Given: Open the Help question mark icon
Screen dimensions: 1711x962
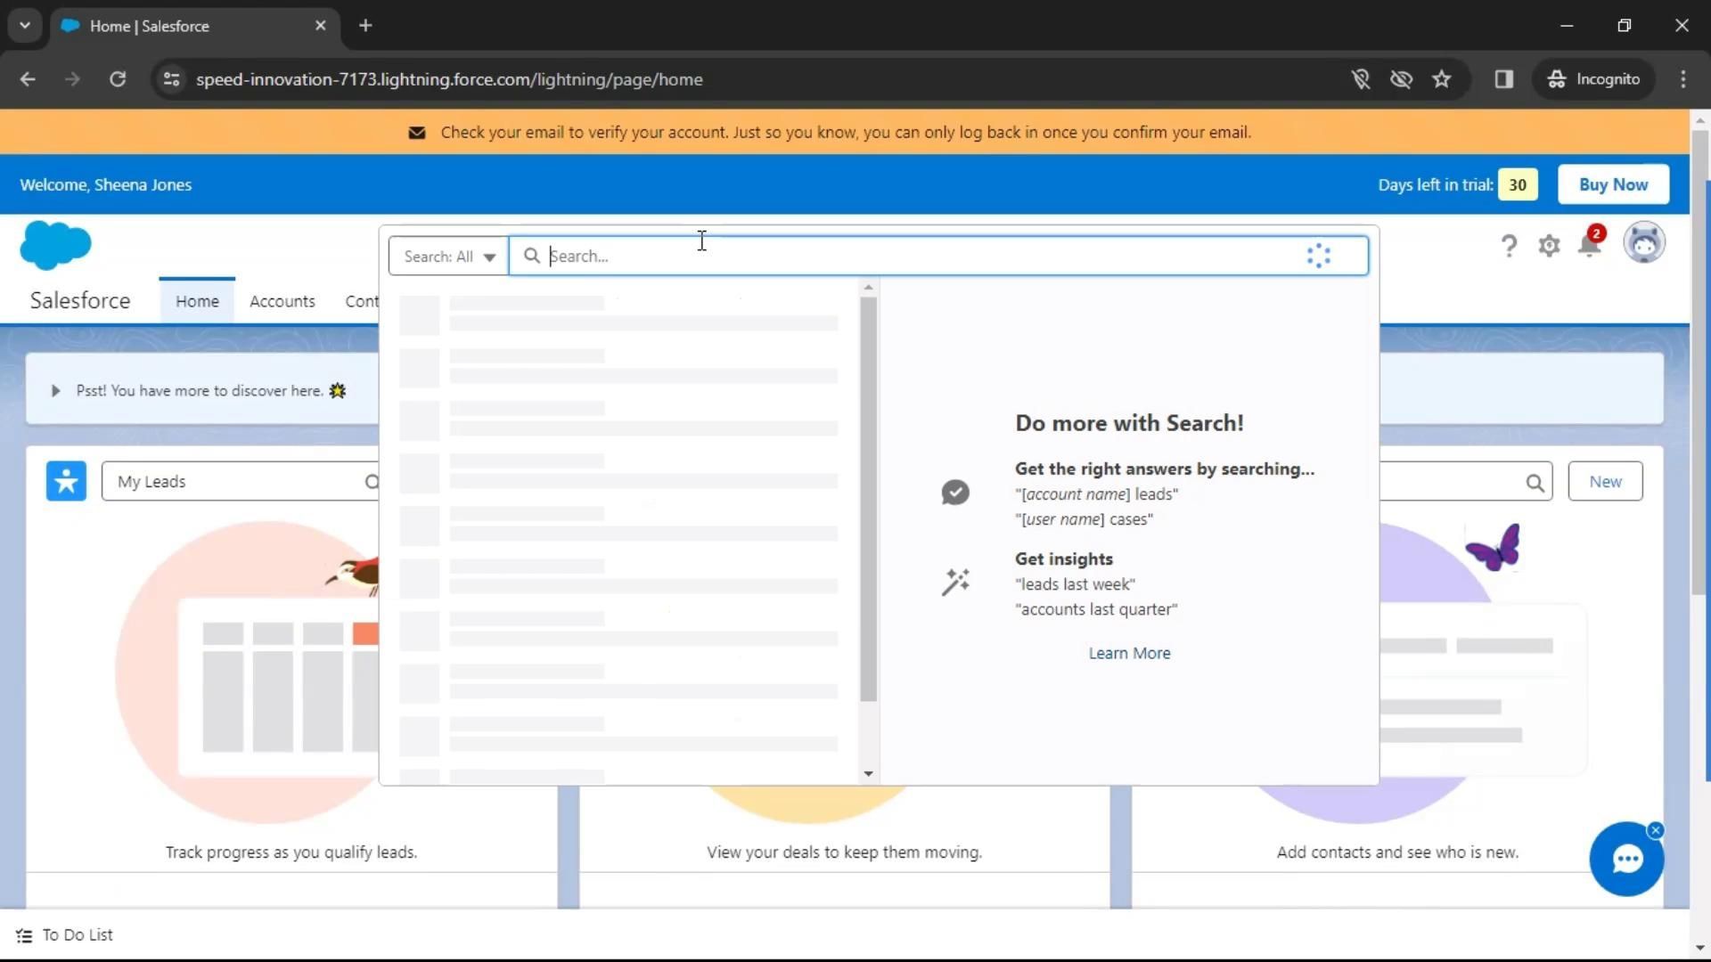Looking at the screenshot, I should 1508,245.
